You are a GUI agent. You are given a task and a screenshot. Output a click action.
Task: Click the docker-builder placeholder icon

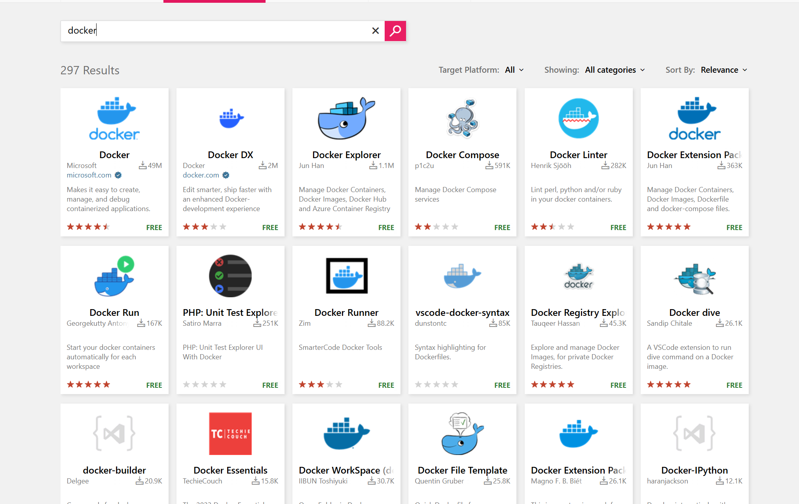(x=114, y=433)
